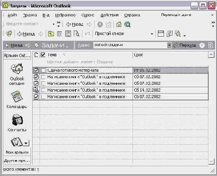Screen dimensions: 217x176
Task: Open the Вид menu
Action: click(46, 15)
